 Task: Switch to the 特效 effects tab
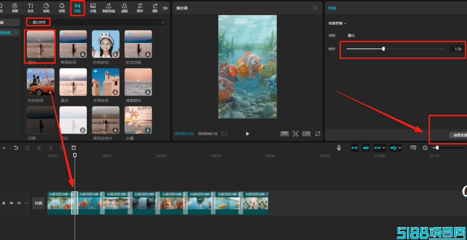coord(62,8)
